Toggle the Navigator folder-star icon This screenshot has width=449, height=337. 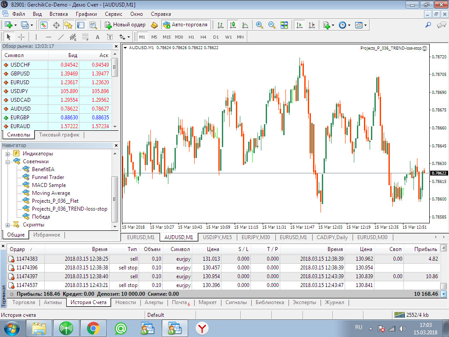click(x=68, y=25)
